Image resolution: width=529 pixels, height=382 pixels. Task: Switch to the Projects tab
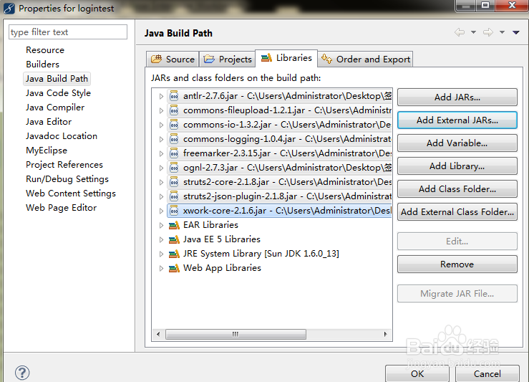coord(228,59)
